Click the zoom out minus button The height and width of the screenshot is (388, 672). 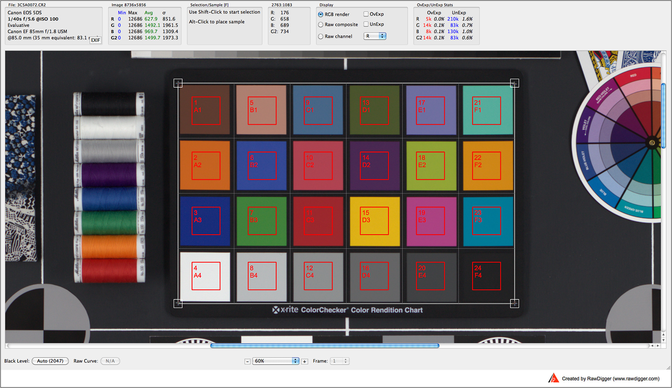point(247,361)
